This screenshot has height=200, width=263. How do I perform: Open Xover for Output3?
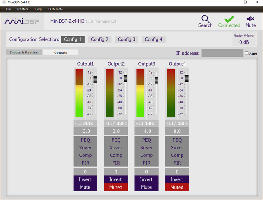[146, 148]
